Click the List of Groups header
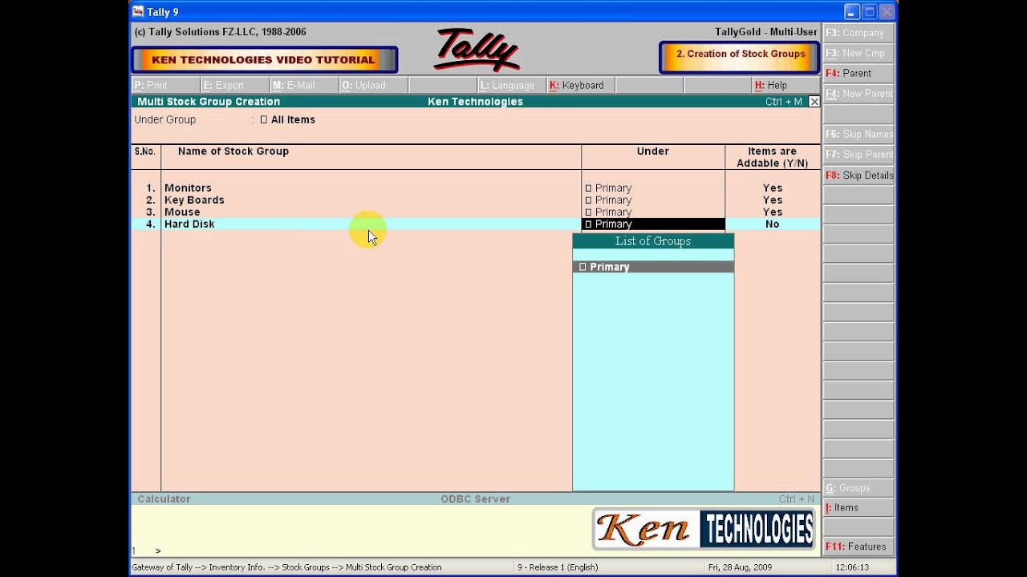Viewport: 1027px width, 577px height. point(653,241)
